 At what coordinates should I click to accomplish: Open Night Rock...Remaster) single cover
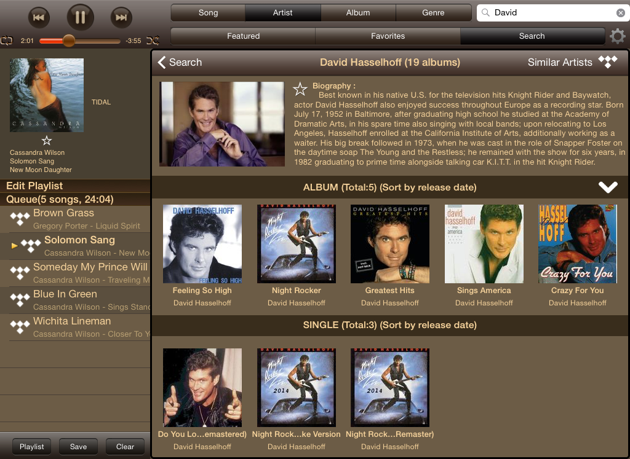(x=389, y=388)
